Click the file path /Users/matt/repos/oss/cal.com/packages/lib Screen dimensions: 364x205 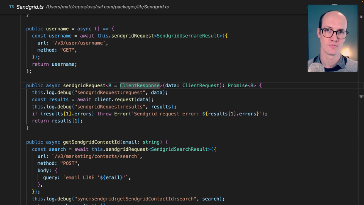pyautogui.click(x=103, y=7)
